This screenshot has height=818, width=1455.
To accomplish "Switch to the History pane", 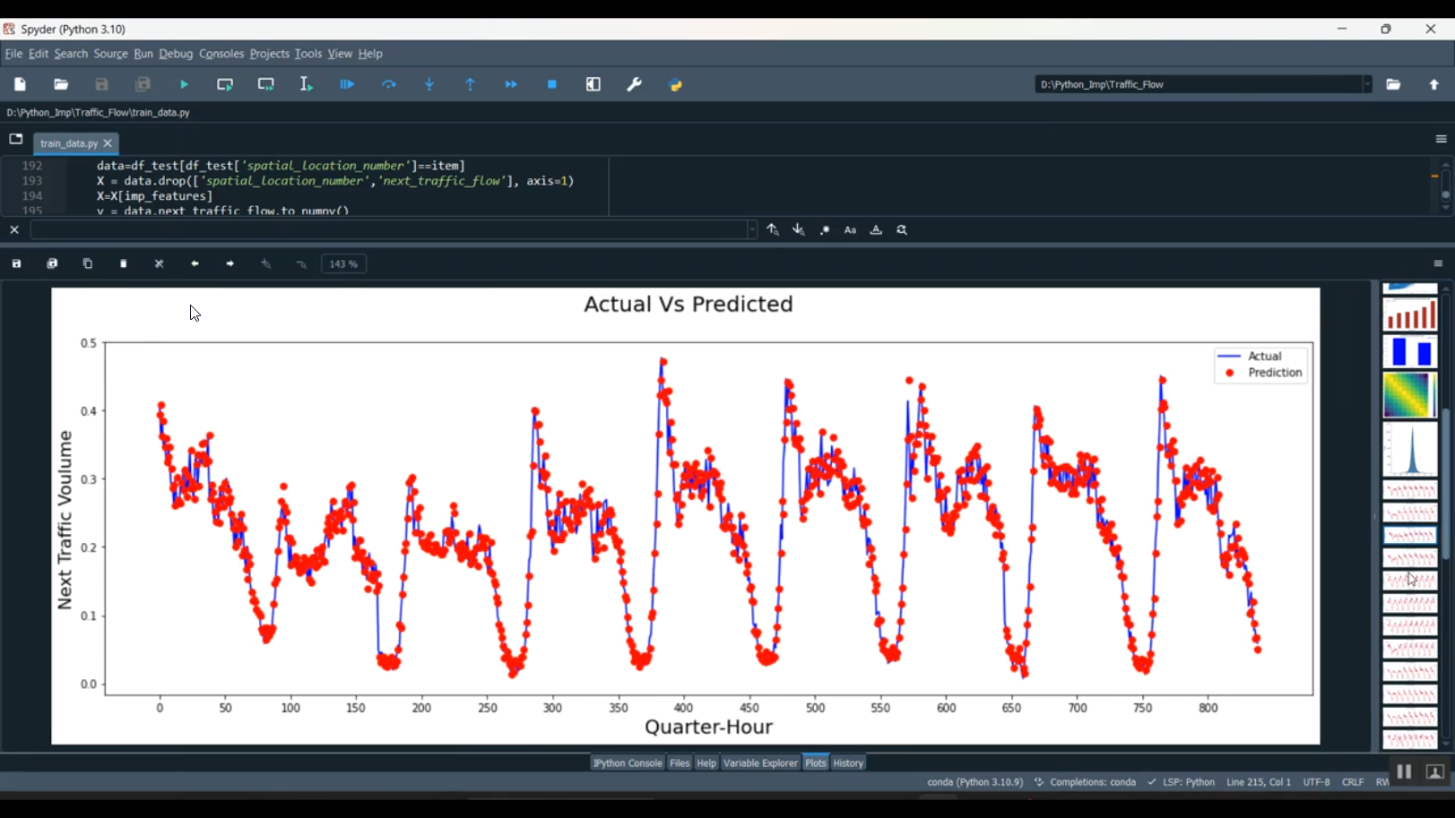I will coord(847,762).
